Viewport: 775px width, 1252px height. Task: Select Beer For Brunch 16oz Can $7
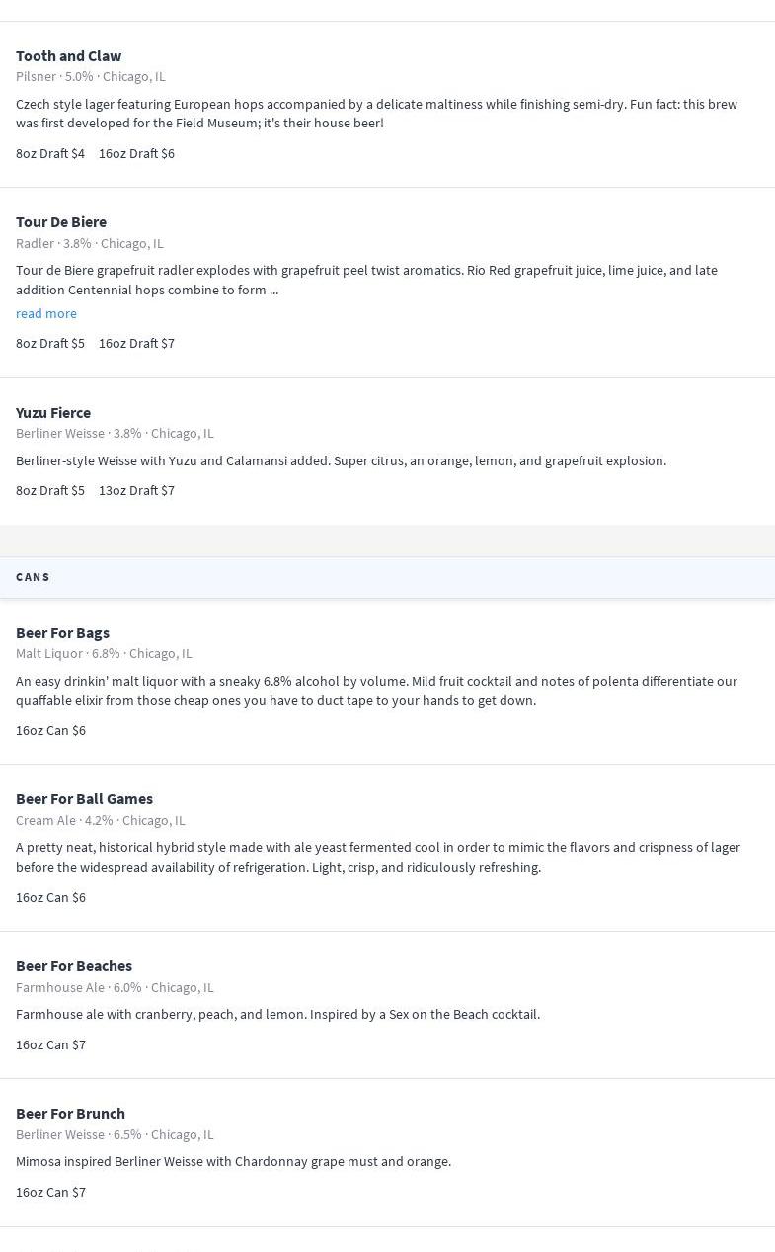click(x=50, y=1192)
